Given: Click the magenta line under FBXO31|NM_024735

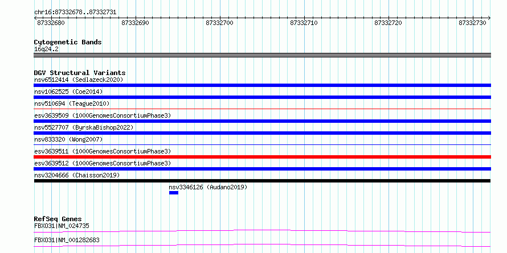Looking at the screenshot, I should (262, 231).
